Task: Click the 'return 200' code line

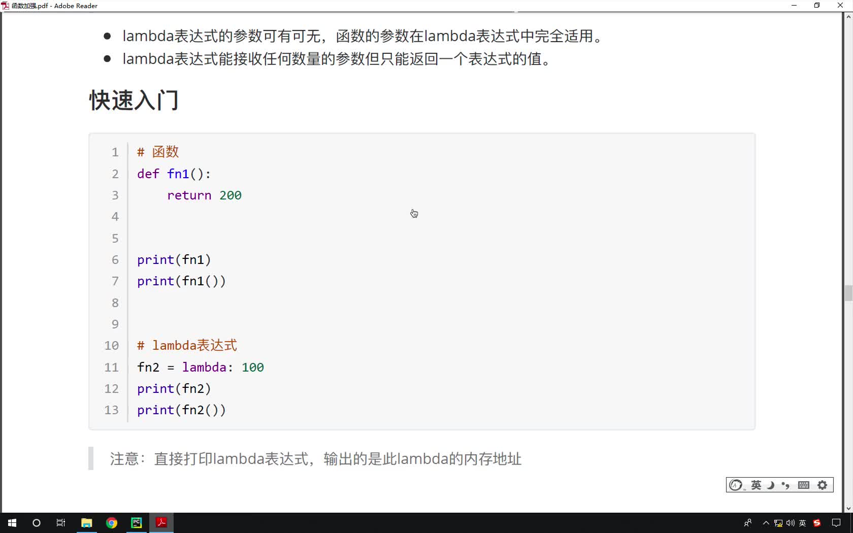Action: pos(204,195)
